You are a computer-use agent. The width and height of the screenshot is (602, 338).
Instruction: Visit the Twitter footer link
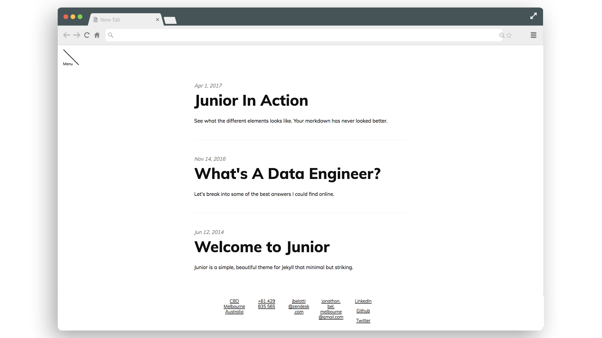(363, 320)
